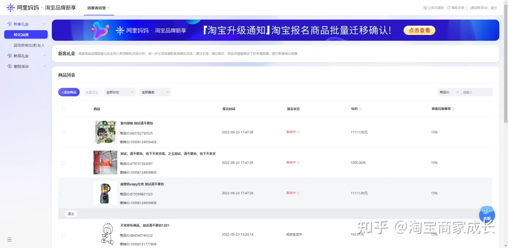Select 转化加速 in the sidebar

click(x=26, y=35)
